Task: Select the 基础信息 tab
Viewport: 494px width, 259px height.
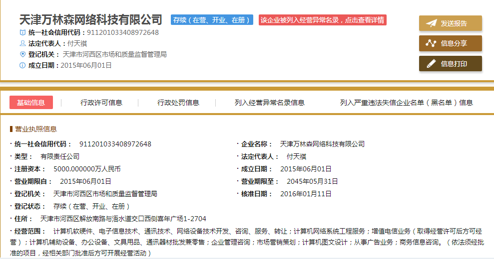Action: tap(31, 103)
